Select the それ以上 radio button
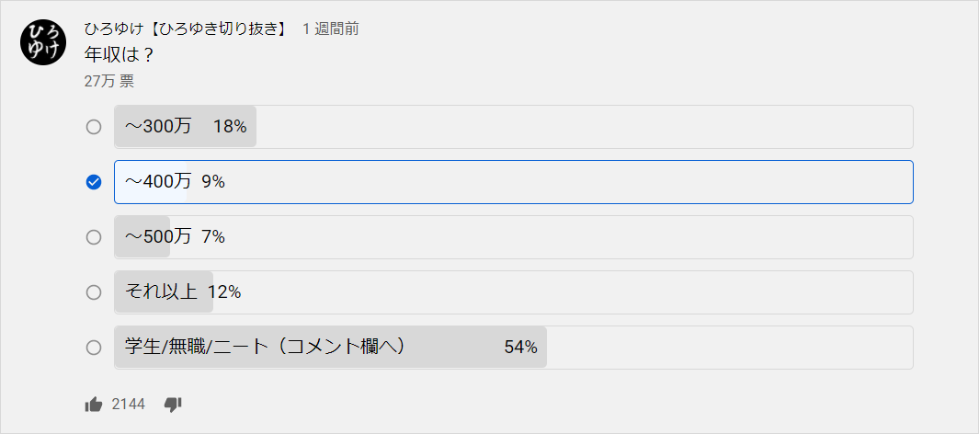The height and width of the screenshot is (434, 979). coord(94,292)
